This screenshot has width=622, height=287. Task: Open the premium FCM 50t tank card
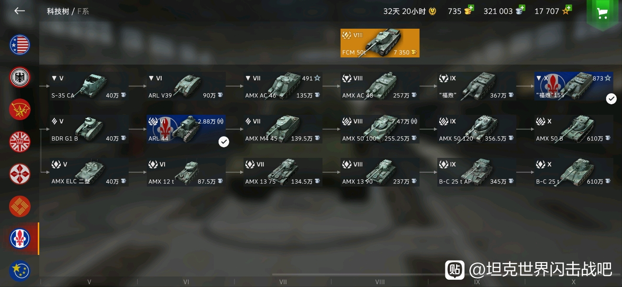click(x=380, y=43)
